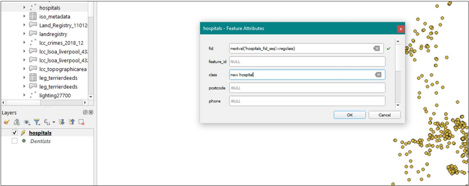Image resolution: width=469 pixels, height=186 pixels.
Task: Click the browser horizontal scrollbar right arrow
Action: tap(85, 103)
